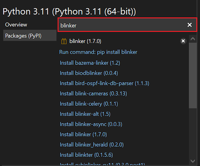The width and height of the screenshot is (200, 166).
Task: Open the Overview tab
Action: click(x=16, y=25)
